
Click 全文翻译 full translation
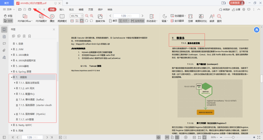coord(177,21)
